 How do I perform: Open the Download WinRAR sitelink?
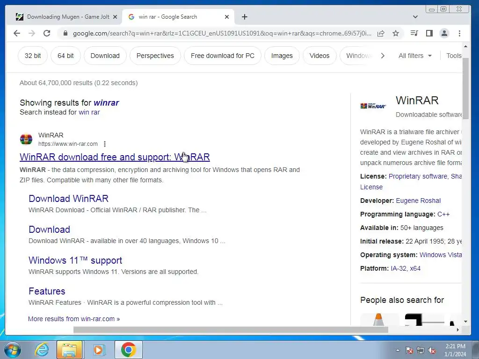tap(68, 198)
